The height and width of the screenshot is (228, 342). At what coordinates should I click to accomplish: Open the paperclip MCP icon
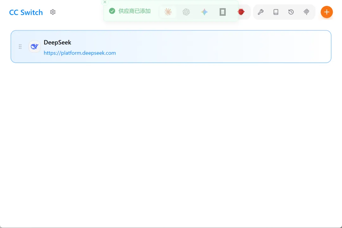pyautogui.click(x=306, y=12)
